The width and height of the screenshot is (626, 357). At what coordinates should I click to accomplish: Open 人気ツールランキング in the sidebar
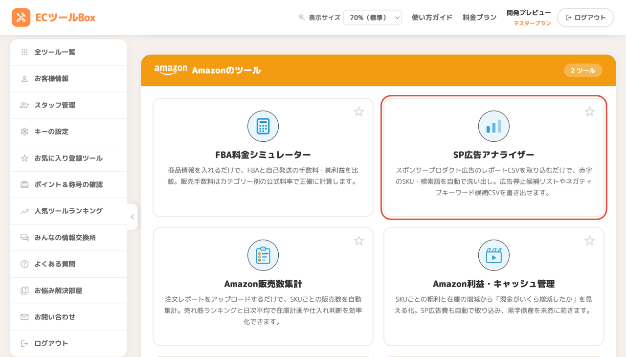pyautogui.click(x=68, y=211)
